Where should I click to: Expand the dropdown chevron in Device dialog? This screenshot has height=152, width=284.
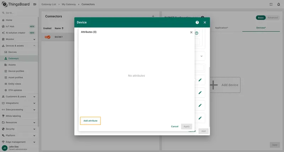point(201,56)
